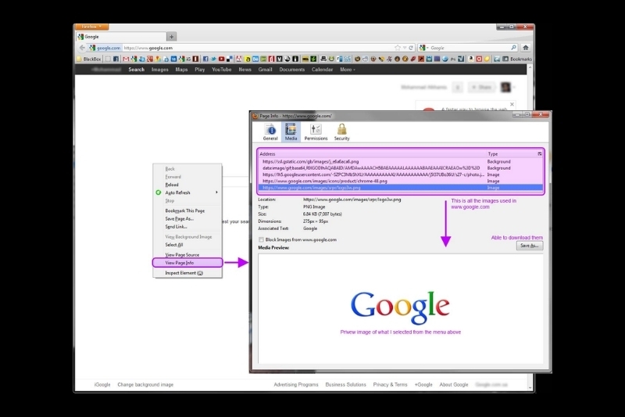This screenshot has width=625, height=417.
Task: Open the search engine selector dropdown
Action: 423,48
